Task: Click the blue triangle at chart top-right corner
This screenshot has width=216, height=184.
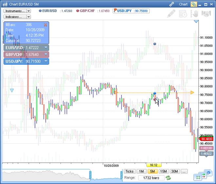Action: [x=196, y=22]
